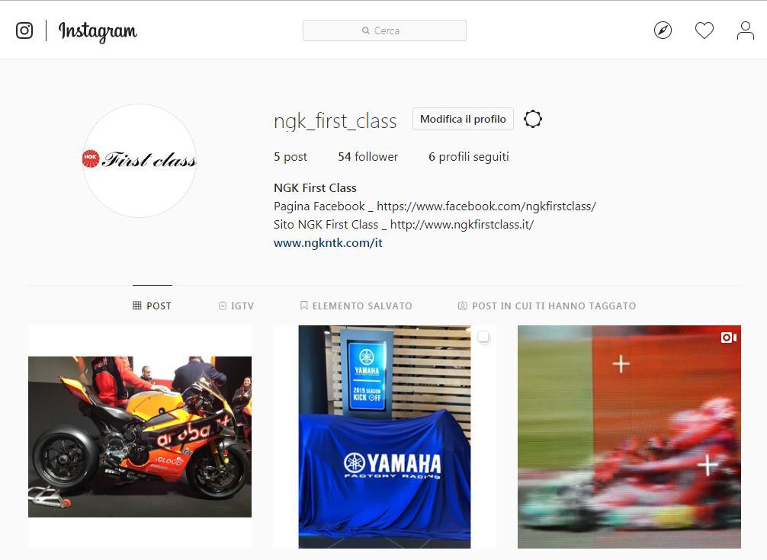This screenshot has height=560, width=767.
Task: Click the multi-photo icon on the Yamaha post
Action: 483,337
